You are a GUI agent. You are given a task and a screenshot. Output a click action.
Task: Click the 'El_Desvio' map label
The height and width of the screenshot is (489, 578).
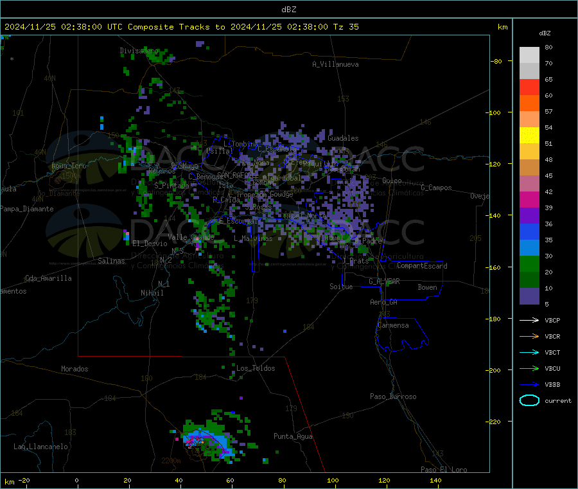[x=150, y=244]
